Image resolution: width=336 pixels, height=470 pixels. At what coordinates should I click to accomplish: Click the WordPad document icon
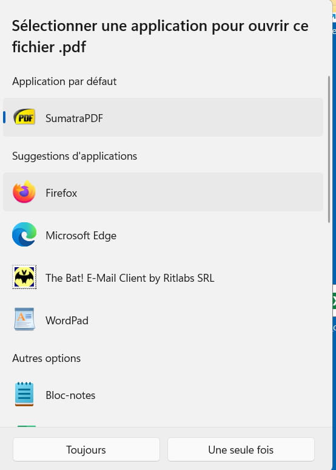click(24, 319)
